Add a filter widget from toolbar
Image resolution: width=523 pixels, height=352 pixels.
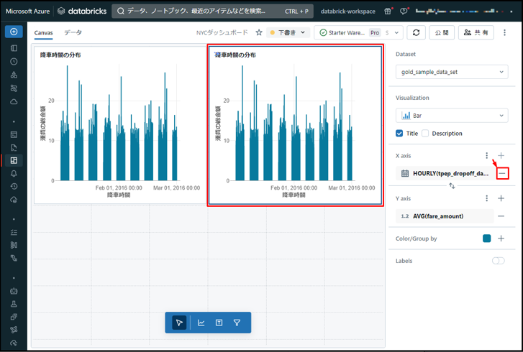click(x=237, y=323)
